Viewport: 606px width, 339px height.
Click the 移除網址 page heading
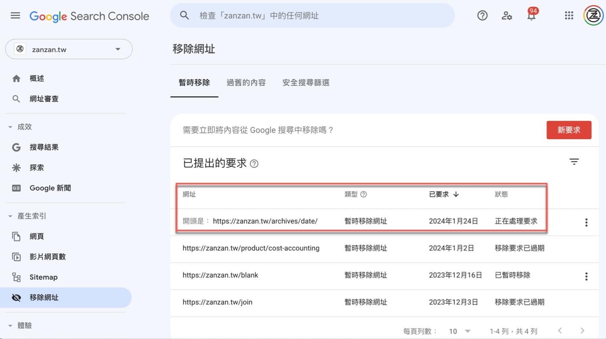pos(194,49)
